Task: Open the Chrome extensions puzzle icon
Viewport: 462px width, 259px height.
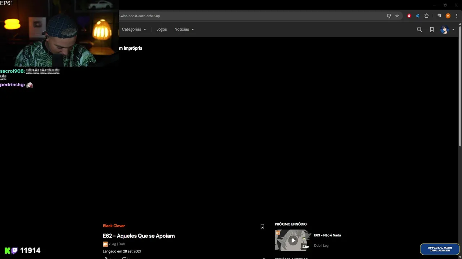Action: [x=427, y=16]
